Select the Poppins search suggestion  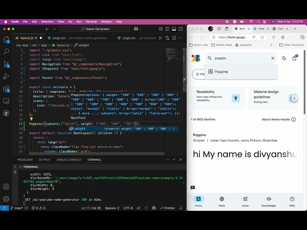click(241, 71)
